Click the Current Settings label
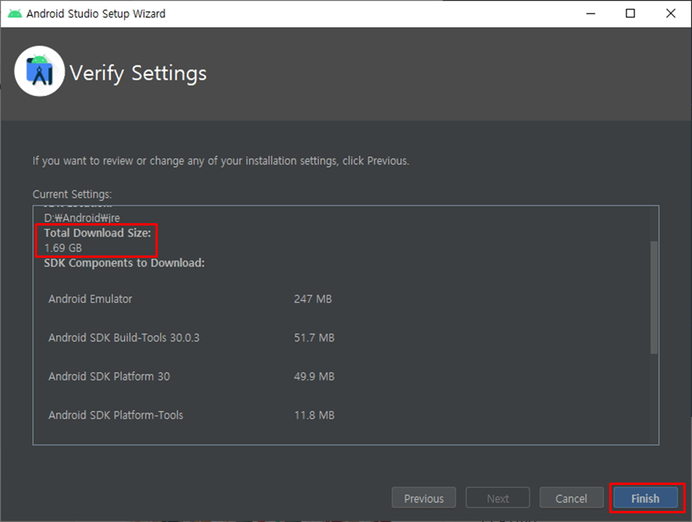Viewport: 692px width, 522px height. tap(73, 195)
